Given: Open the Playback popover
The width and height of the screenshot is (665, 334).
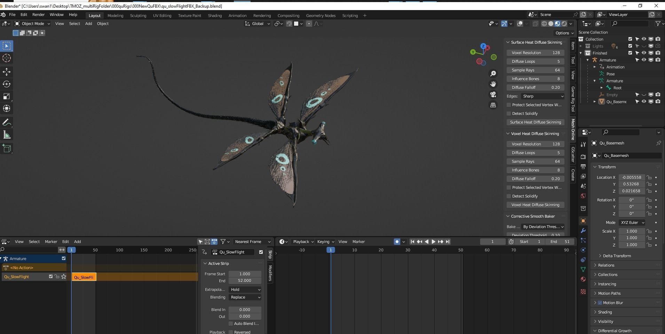Looking at the screenshot, I should pyautogui.click(x=303, y=242).
